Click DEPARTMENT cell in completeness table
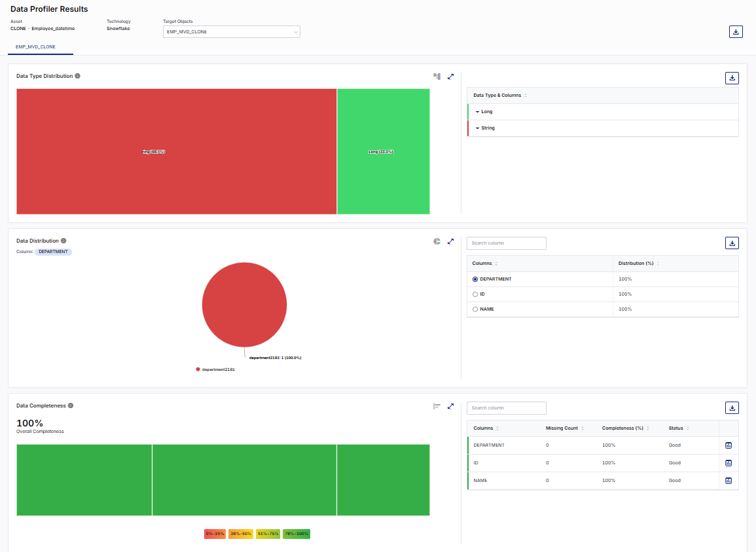The height and width of the screenshot is (552, 756). [x=489, y=445]
